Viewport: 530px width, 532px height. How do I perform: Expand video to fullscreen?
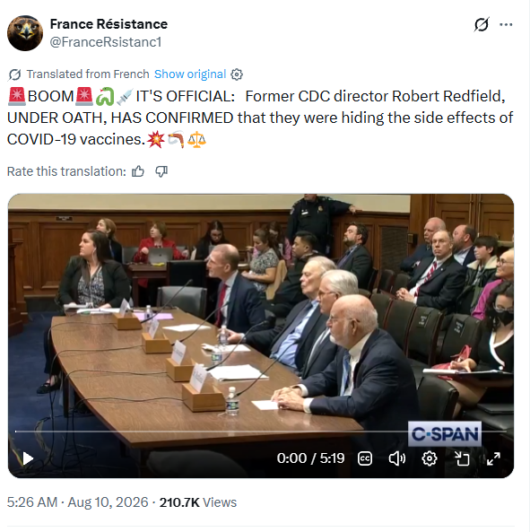point(493,458)
